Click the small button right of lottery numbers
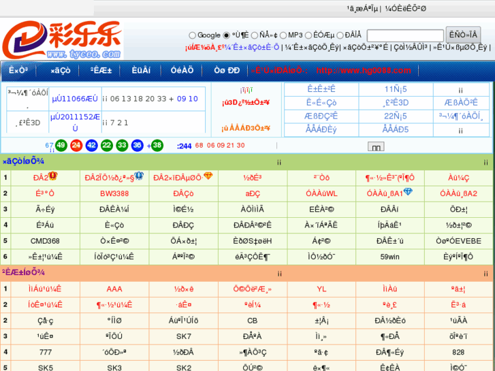495x371 pixels. (x=376, y=146)
